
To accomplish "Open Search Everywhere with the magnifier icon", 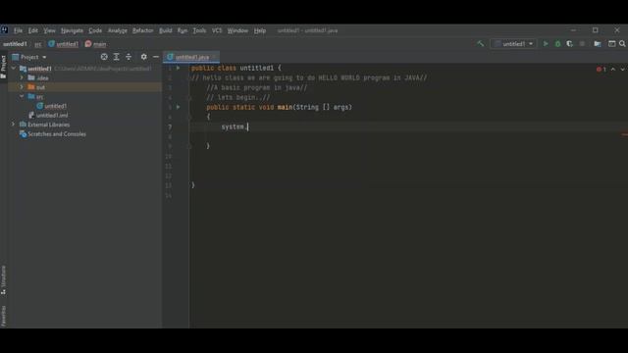I will pyautogui.click(x=622, y=43).
